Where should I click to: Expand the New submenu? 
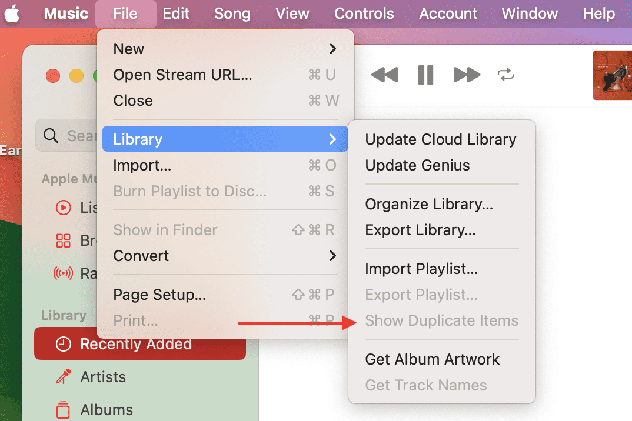point(225,49)
